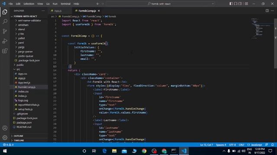Switch to the FormikComp.js tab
This screenshot has width=277, height=155.
87,11
